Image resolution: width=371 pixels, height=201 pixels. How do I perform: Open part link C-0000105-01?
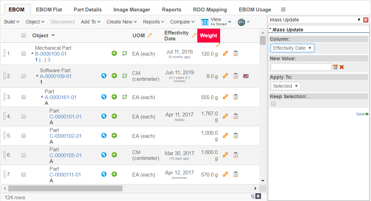coord(65,155)
